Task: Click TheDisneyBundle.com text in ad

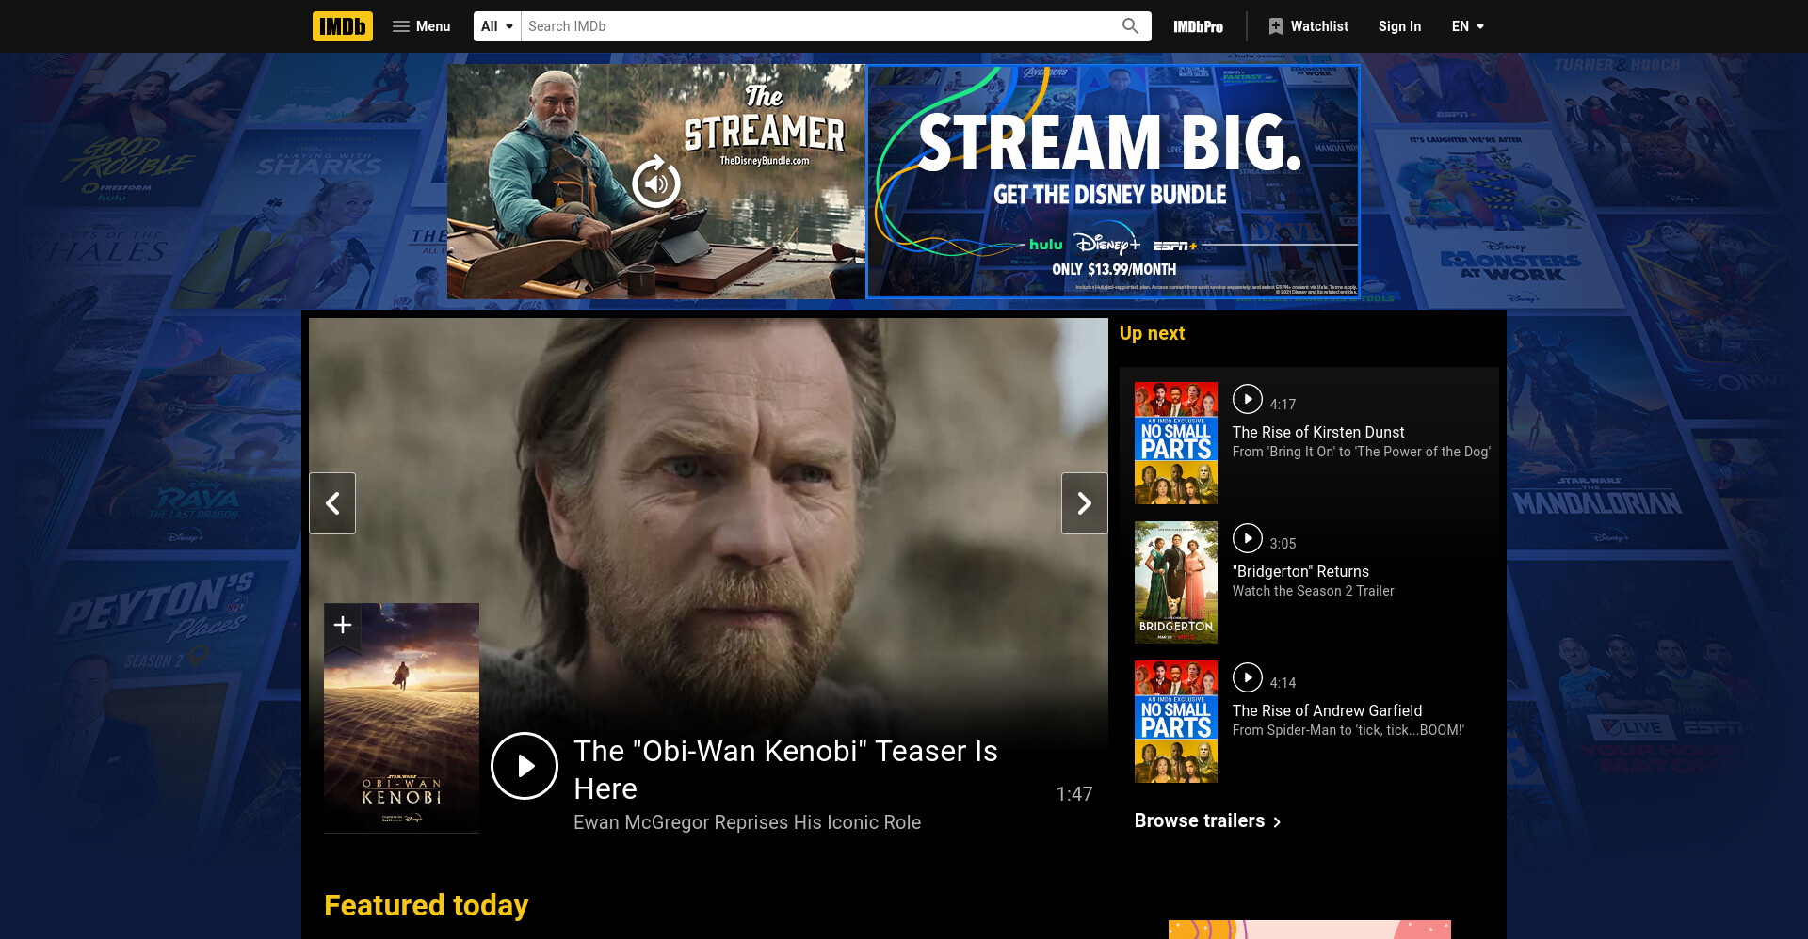Action: (765, 161)
